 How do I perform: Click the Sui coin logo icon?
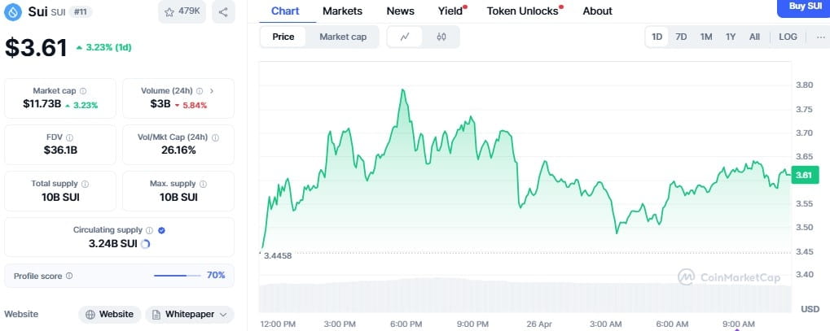(x=12, y=12)
